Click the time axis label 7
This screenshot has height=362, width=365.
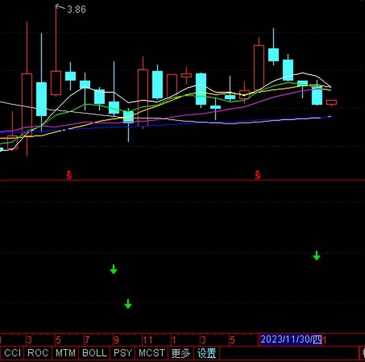pos(87,340)
